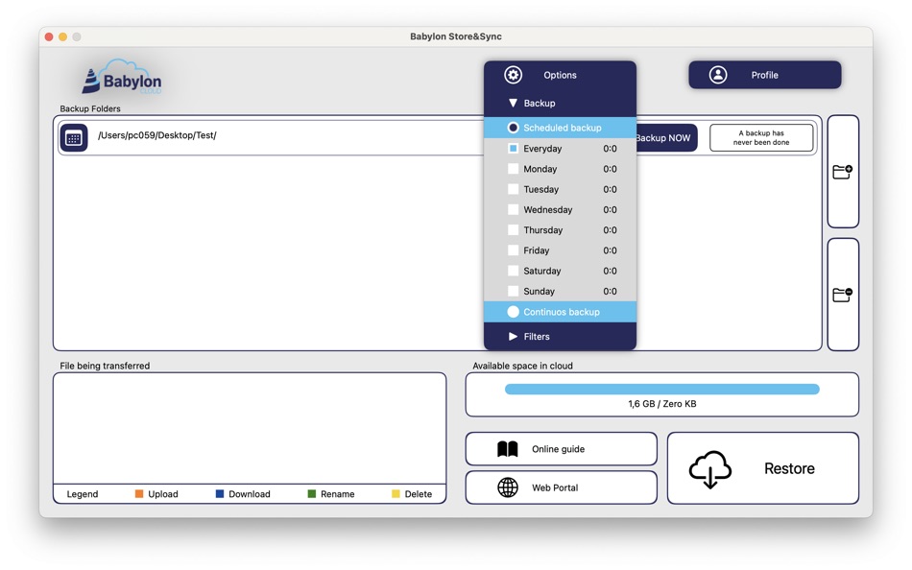This screenshot has height=570, width=912.
Task: Click the Delete legend label
Action: 419,494
